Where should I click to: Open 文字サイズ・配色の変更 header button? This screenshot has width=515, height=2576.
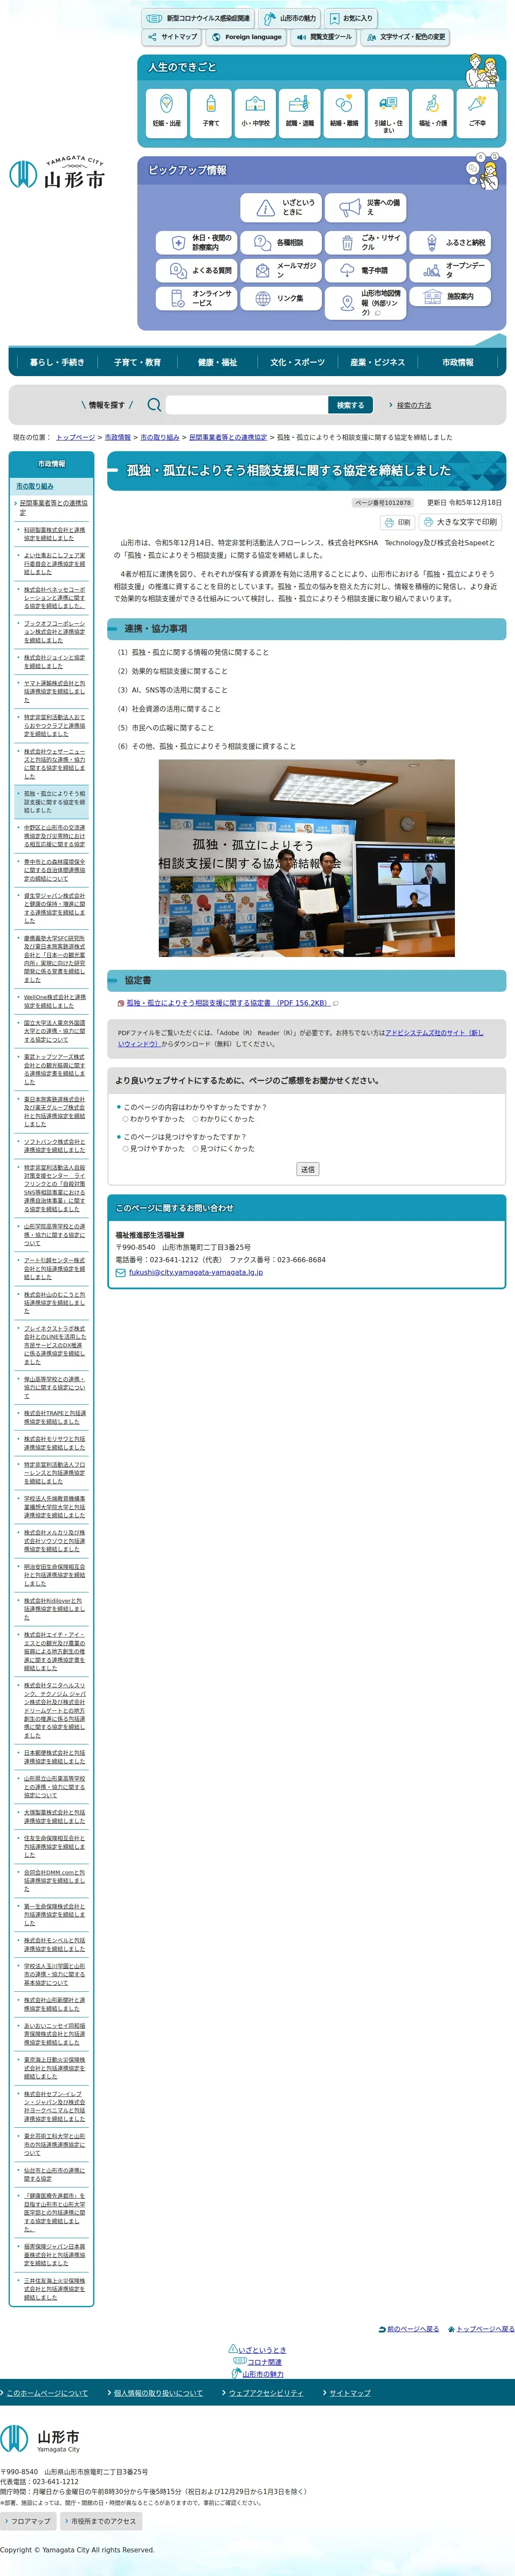click(x=405, y=37)
